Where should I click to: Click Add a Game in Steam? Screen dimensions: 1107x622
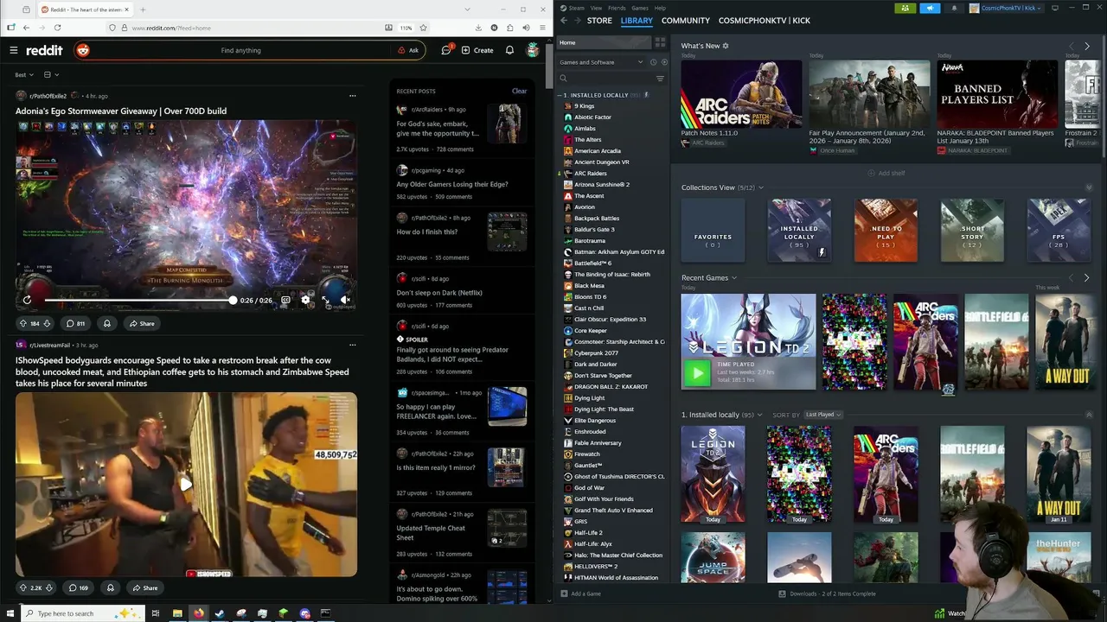581,593
